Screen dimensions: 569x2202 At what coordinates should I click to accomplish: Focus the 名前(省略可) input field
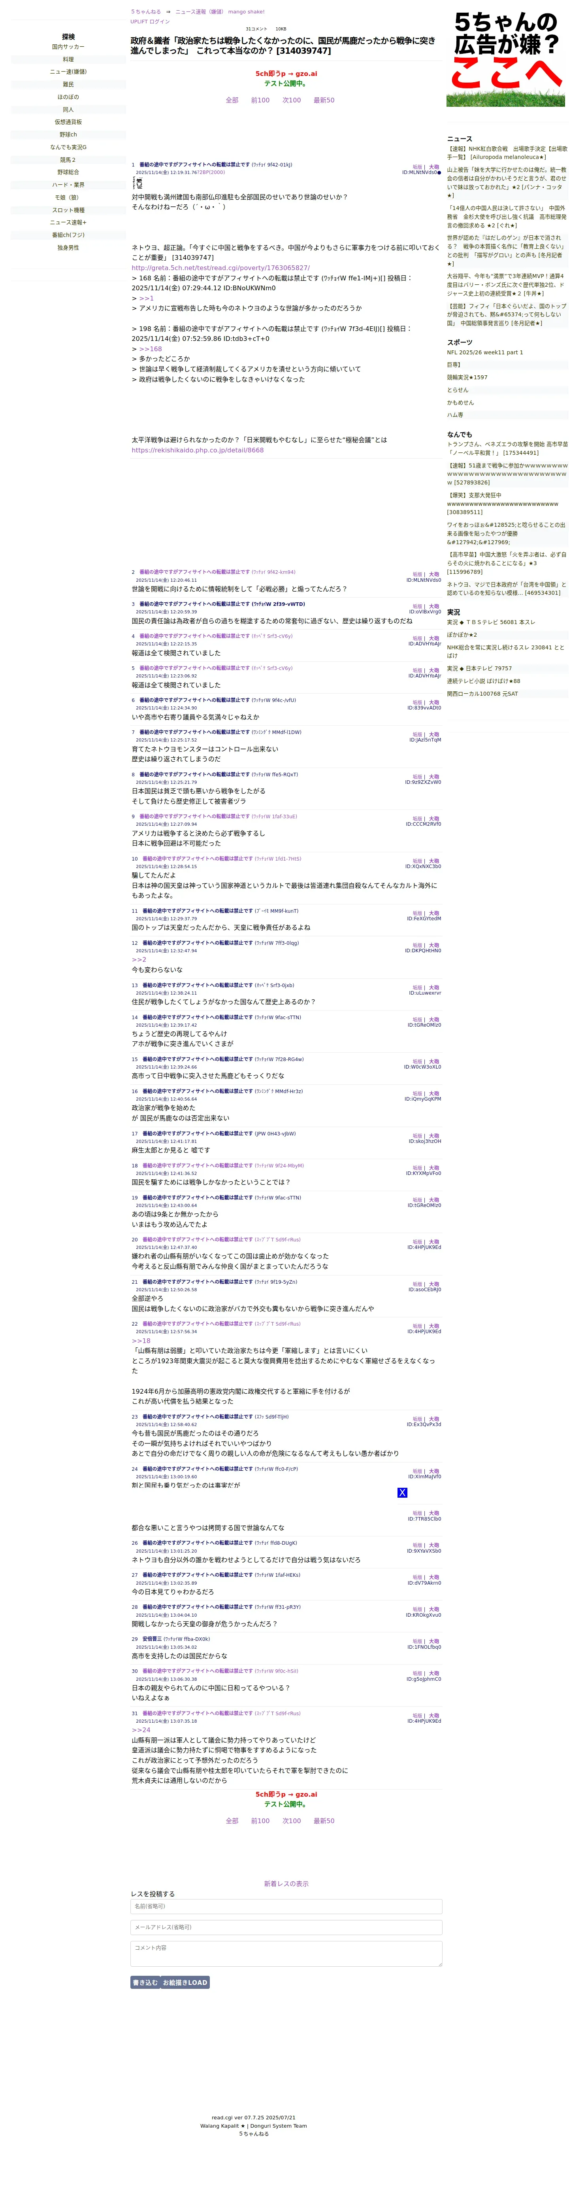tap(286, 1906)
